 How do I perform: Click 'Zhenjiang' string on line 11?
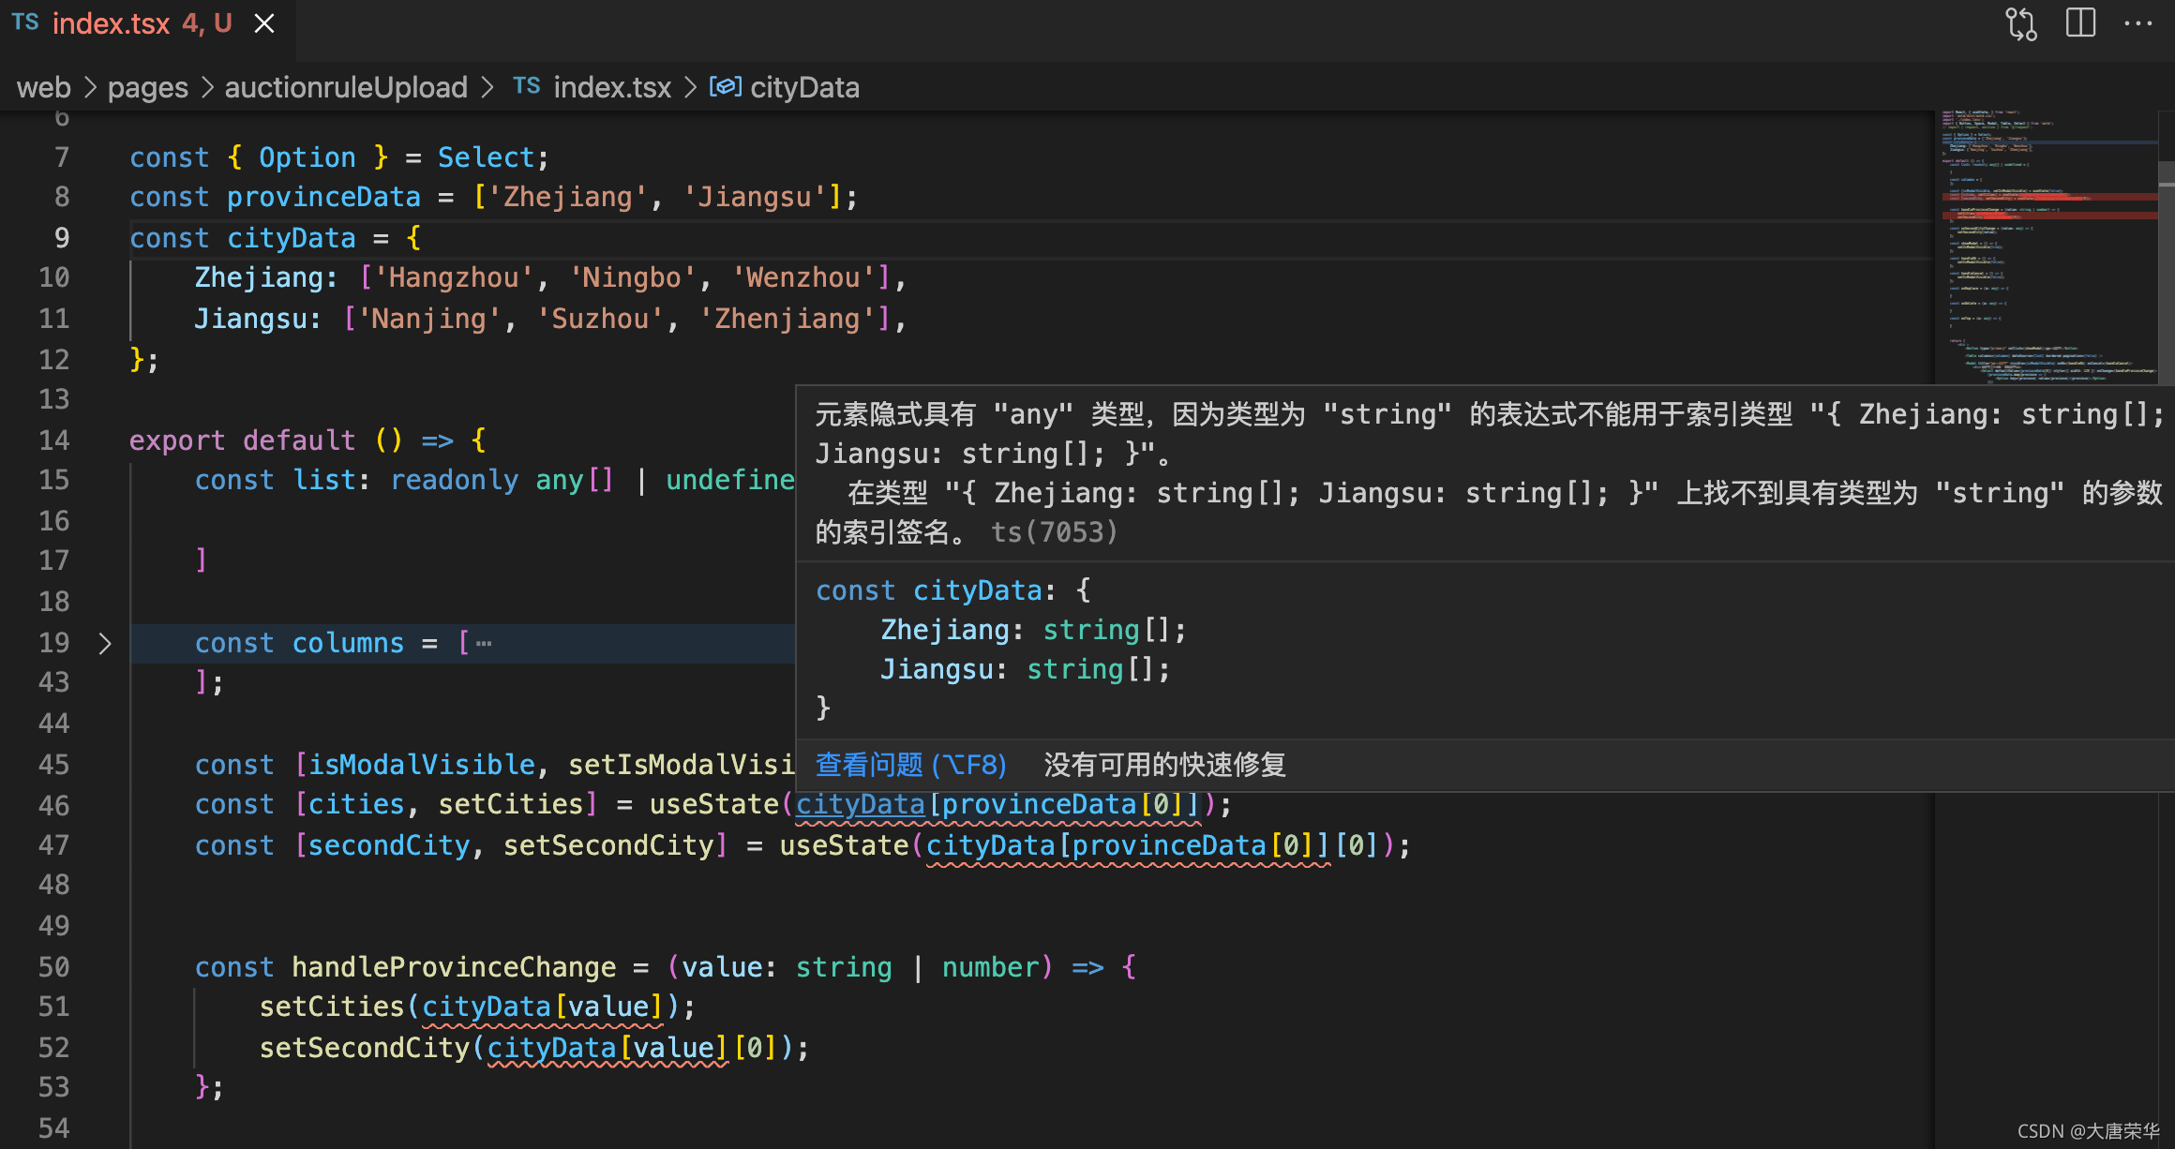(x=787, y=319)
